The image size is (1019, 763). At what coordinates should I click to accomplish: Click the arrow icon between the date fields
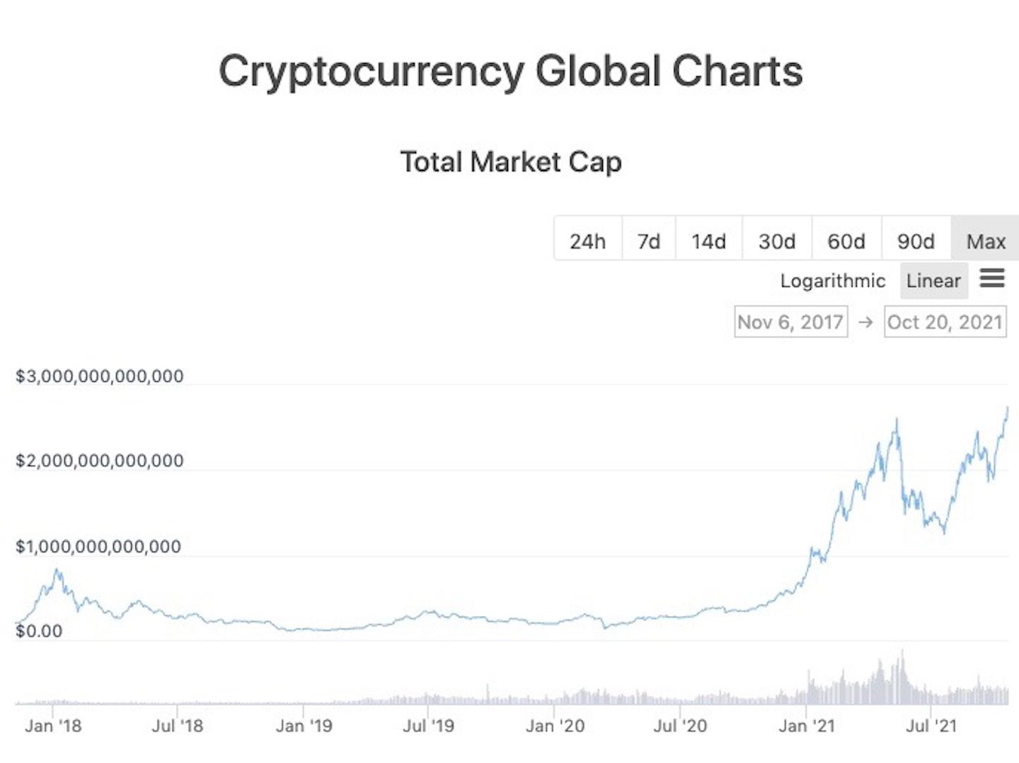coord(865,322)
